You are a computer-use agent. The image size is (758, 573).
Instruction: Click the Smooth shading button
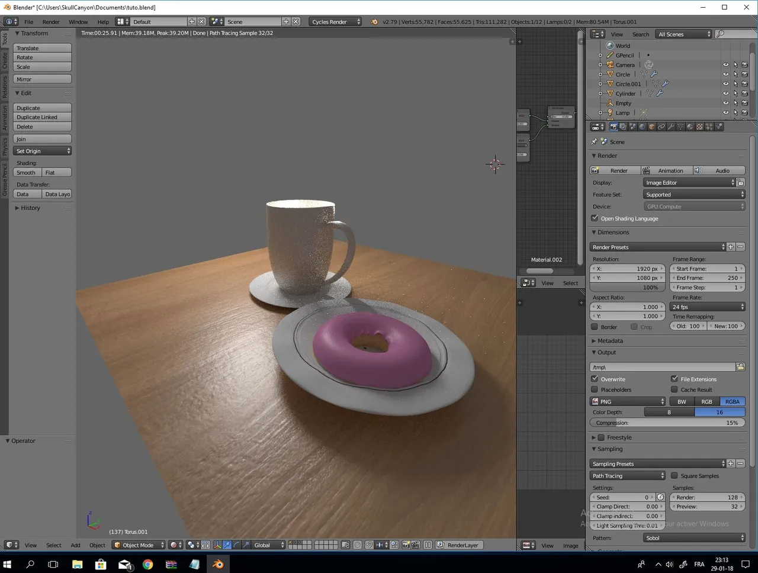coord(27,172)
